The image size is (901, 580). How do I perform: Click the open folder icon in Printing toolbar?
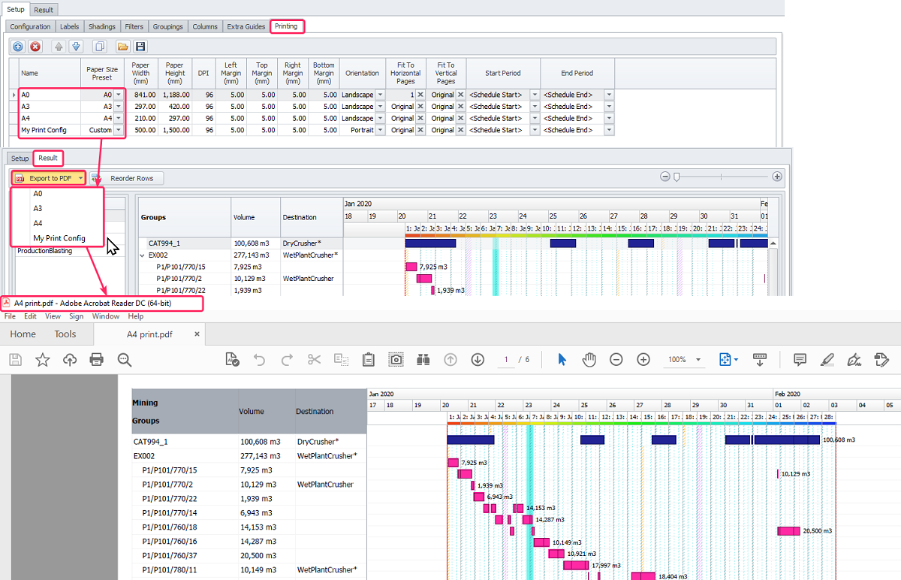[122, 47]
